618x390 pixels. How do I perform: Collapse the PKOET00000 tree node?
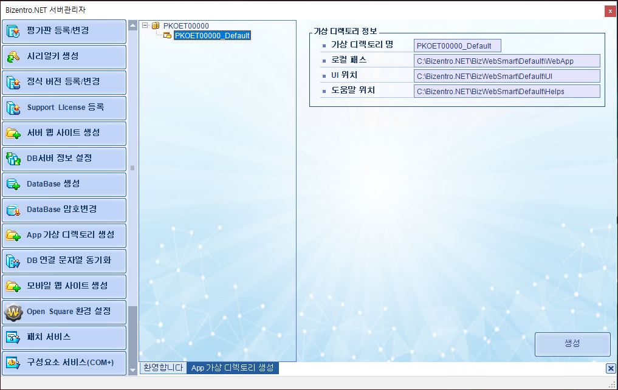145,26
